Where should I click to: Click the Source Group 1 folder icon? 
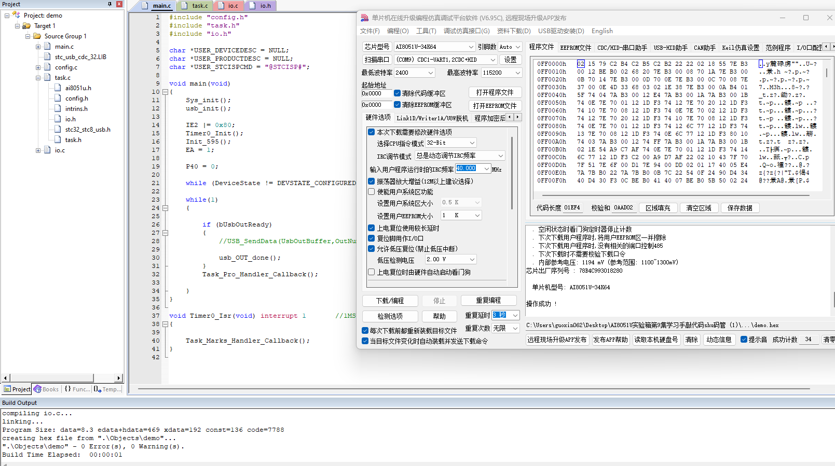click(37, 36)
